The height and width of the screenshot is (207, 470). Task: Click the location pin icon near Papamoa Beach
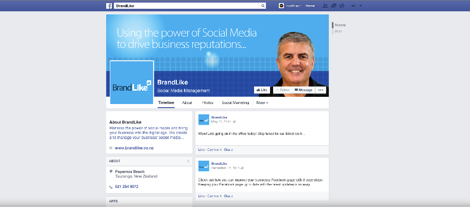(111, 171)
